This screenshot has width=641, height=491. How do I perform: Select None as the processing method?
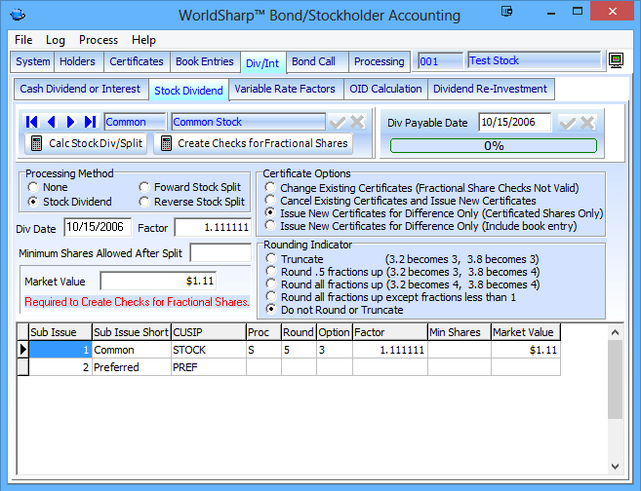[x=34, y=187]
